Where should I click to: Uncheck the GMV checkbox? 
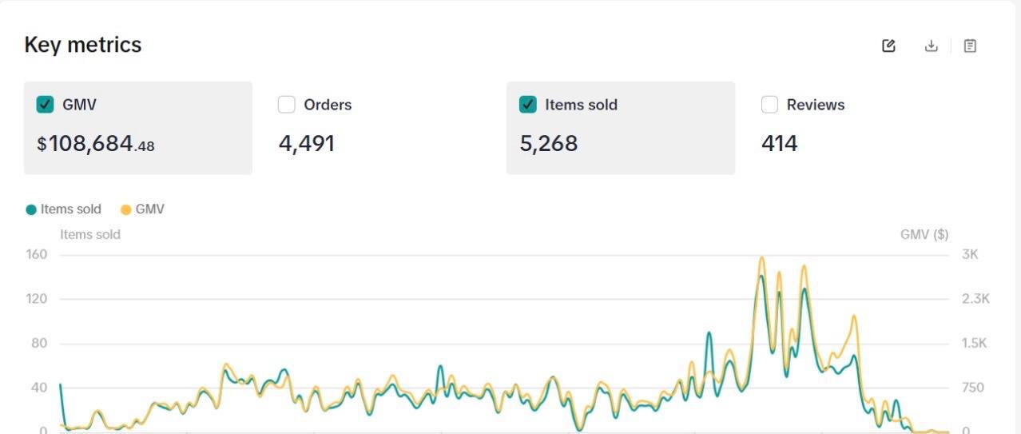pyautogui.click(x=46, y=105)
